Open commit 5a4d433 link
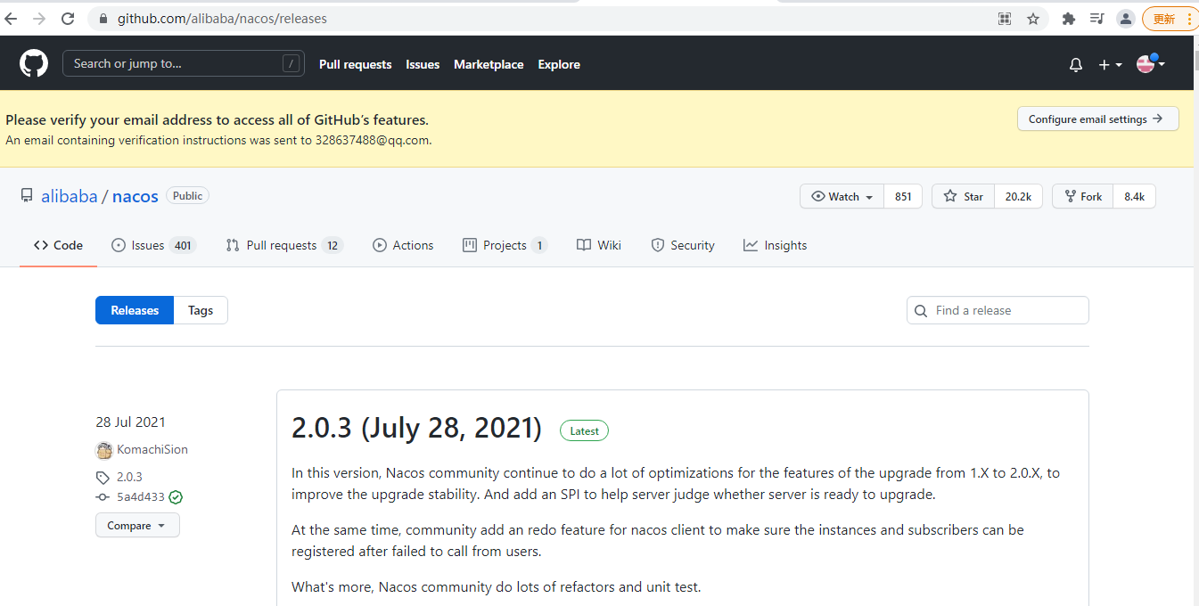Viewport: 1199px width, 606px height. [141, 497]
